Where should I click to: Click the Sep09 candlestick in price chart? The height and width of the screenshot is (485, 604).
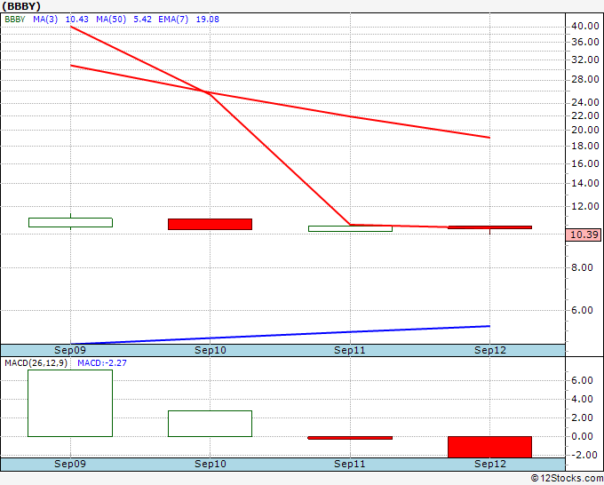click(70, 222)
